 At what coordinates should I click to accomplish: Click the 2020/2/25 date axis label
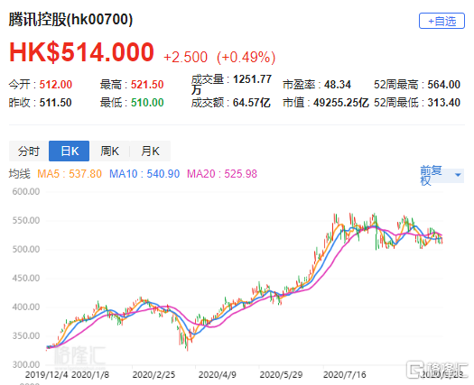coord(153,375)
